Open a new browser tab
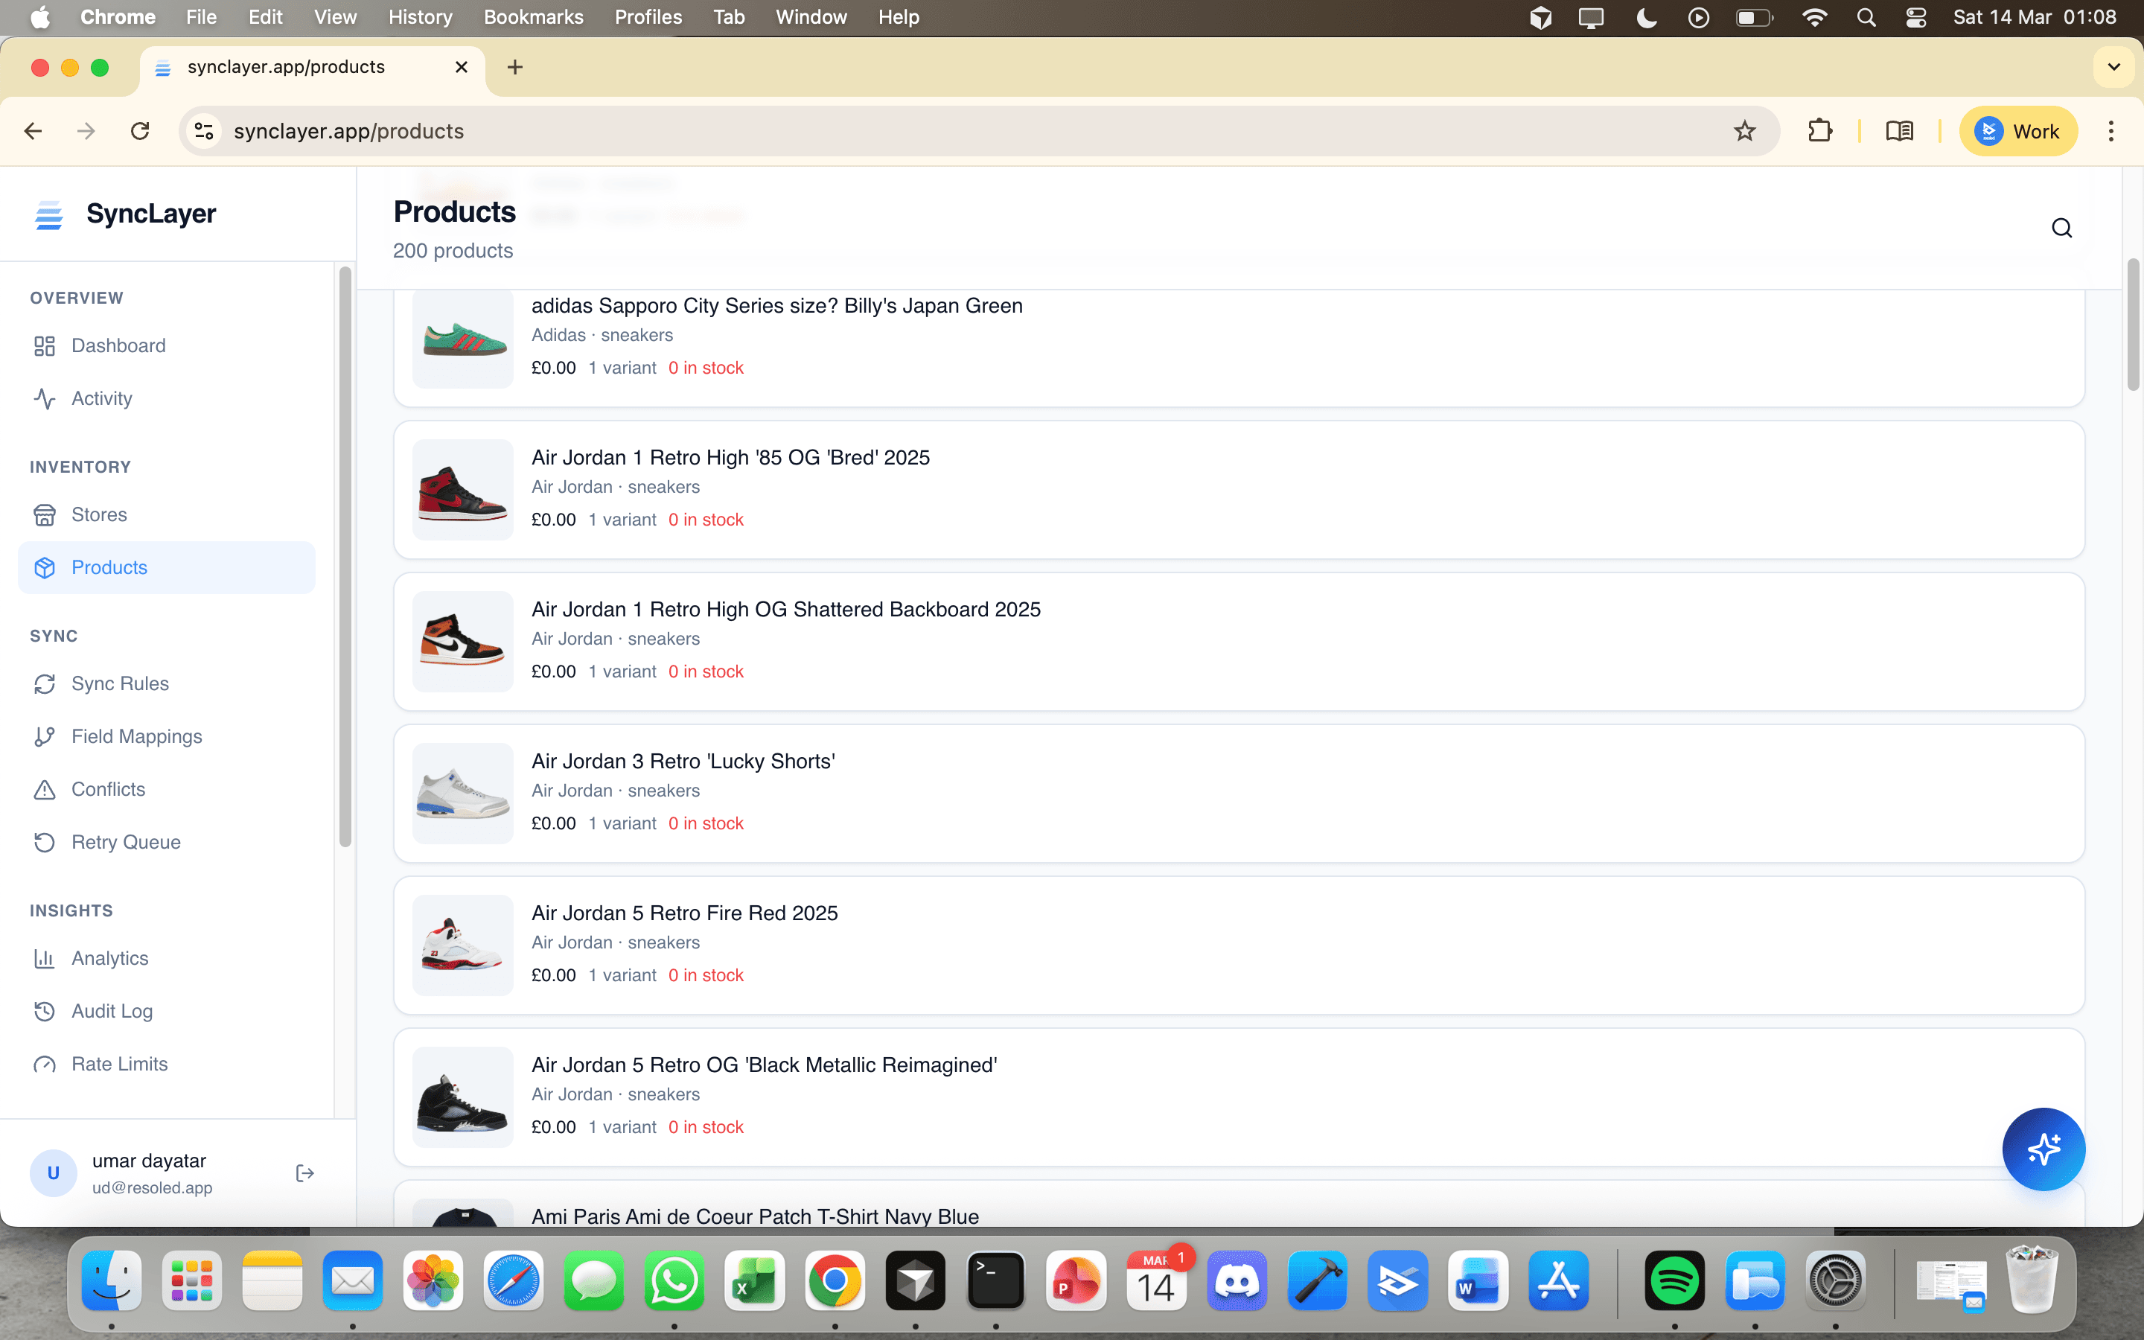 pos(514,67)
